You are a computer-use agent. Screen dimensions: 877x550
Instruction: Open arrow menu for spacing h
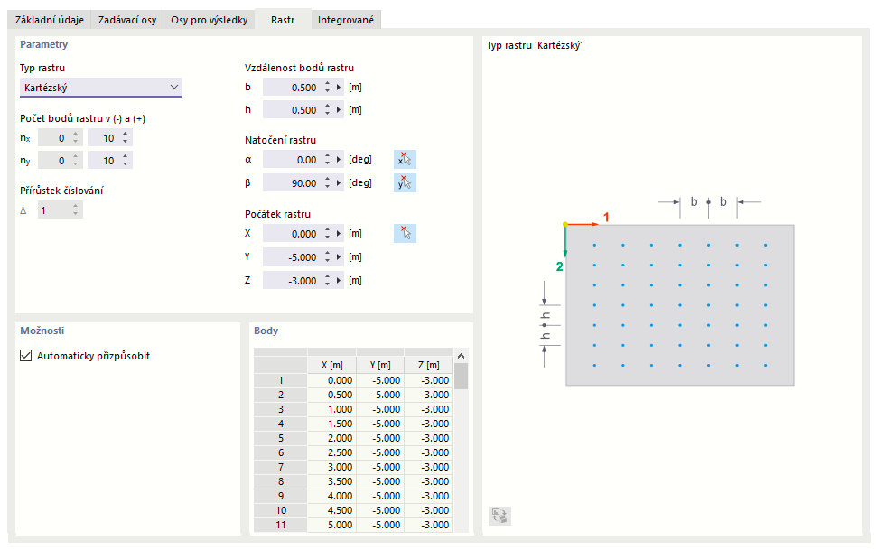click(x=339, y=109)
